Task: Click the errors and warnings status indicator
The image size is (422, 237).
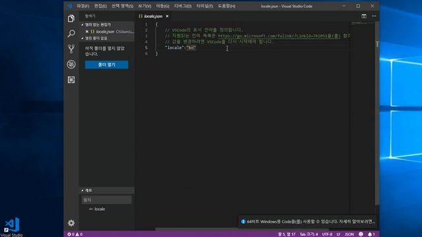Action: [75, 234]
